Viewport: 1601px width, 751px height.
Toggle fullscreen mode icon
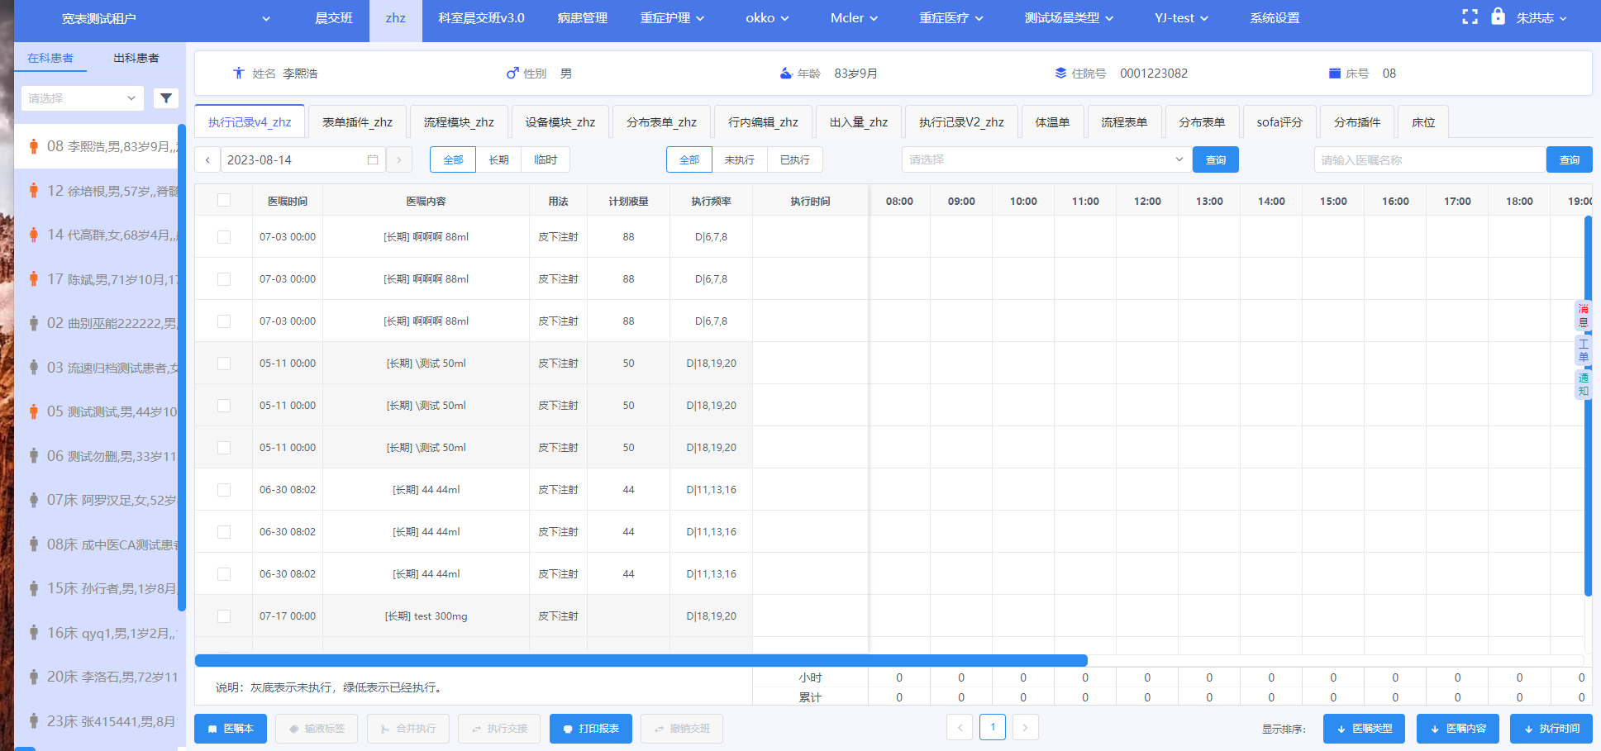point(1470,17)
